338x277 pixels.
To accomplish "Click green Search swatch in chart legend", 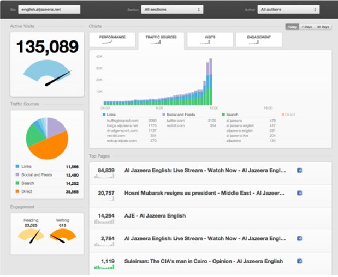I will pos(223,115).
